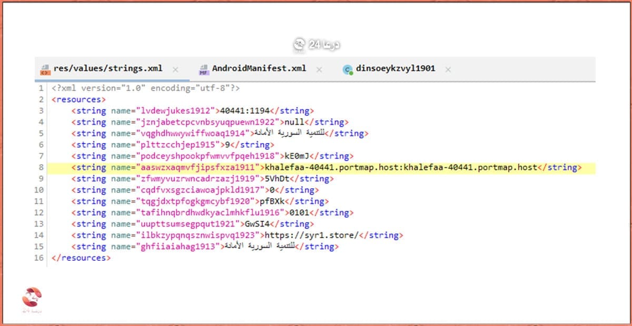Click the red Daraa 24 logo bottom-left
The width and height of the screenshot is (632, 326).
point(32,300)
